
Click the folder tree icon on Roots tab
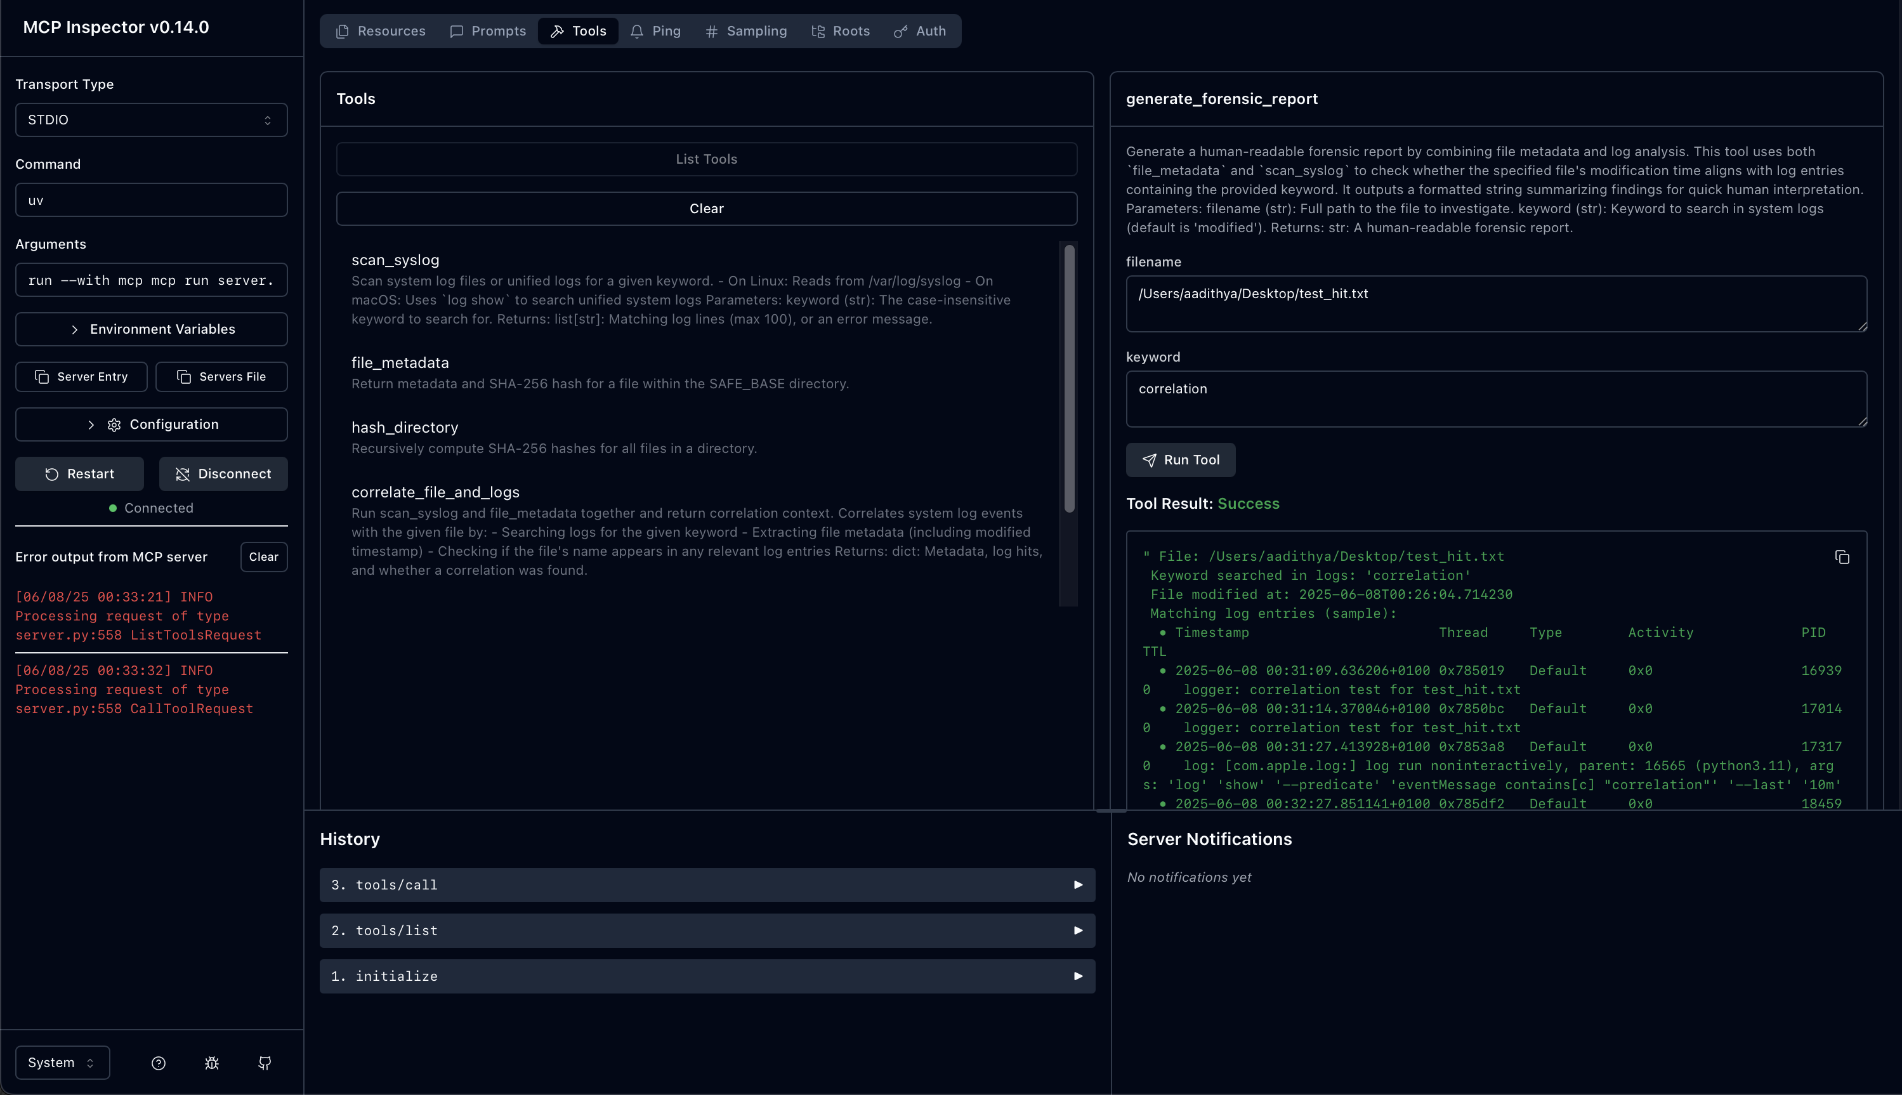tap(818, 32)
